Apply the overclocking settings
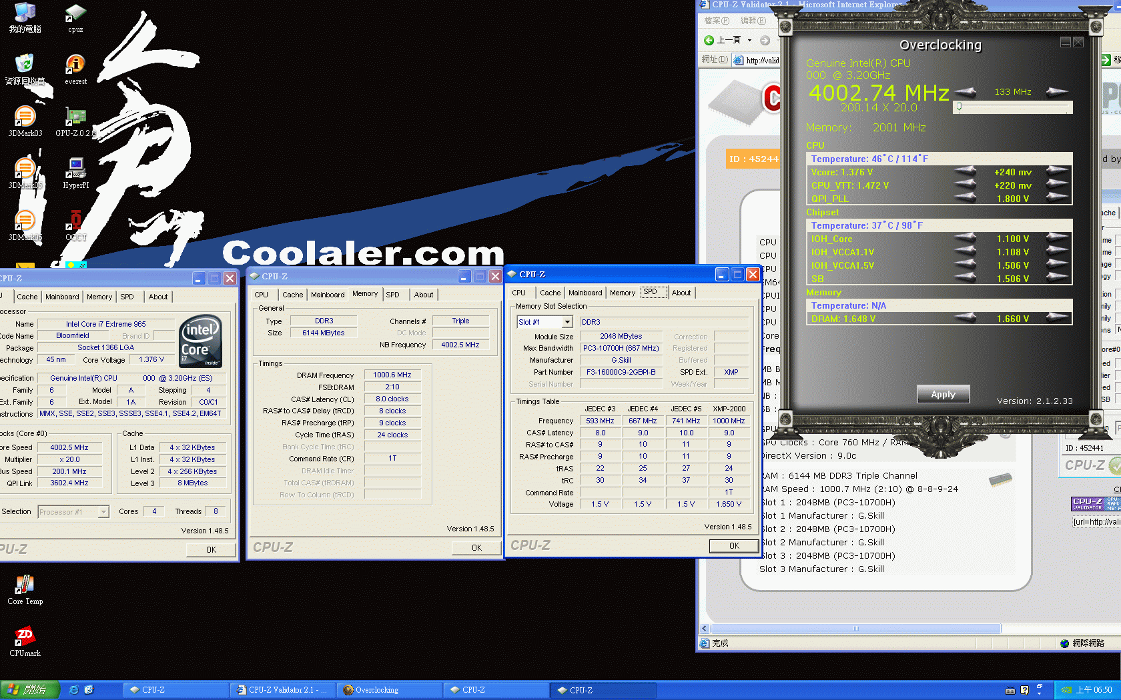Viewport: 1121px width, 700px height. (943, 394)
